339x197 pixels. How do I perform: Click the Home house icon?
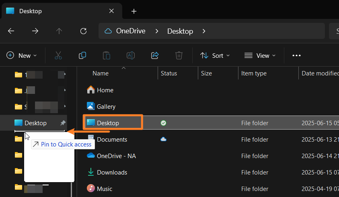tap(91, 89)
